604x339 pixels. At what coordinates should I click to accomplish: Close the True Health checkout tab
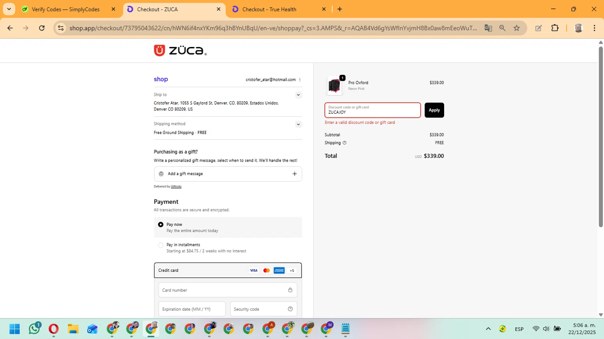[x=324, y=9]
